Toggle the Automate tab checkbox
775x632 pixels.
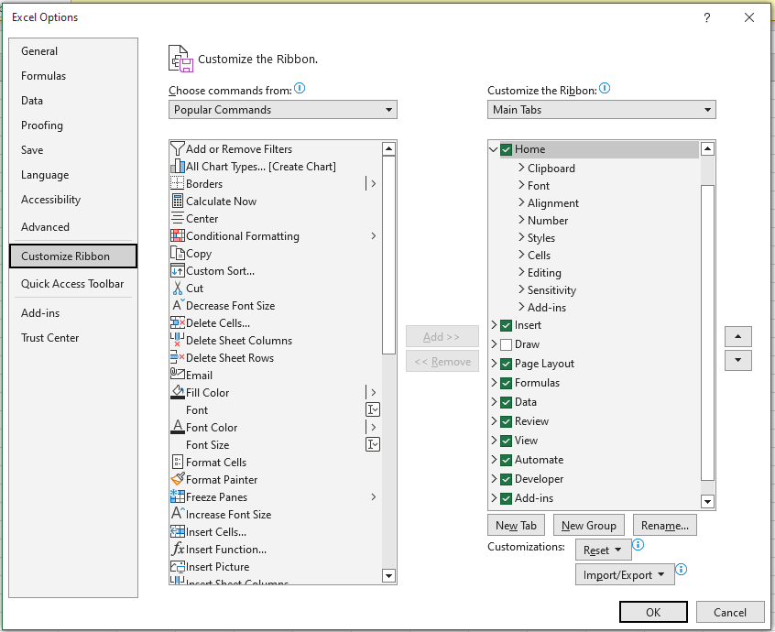tap(506, 460)
